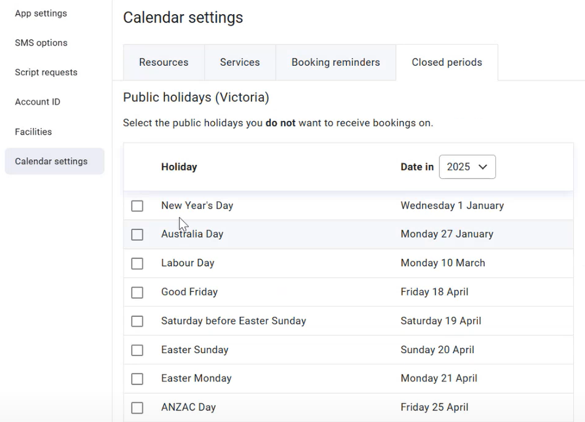585x422 pixels.
Task: Click the New Year's Day holiday name
Action: point(197,205)
